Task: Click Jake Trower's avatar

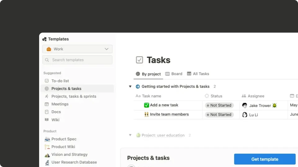Action: 245,105
